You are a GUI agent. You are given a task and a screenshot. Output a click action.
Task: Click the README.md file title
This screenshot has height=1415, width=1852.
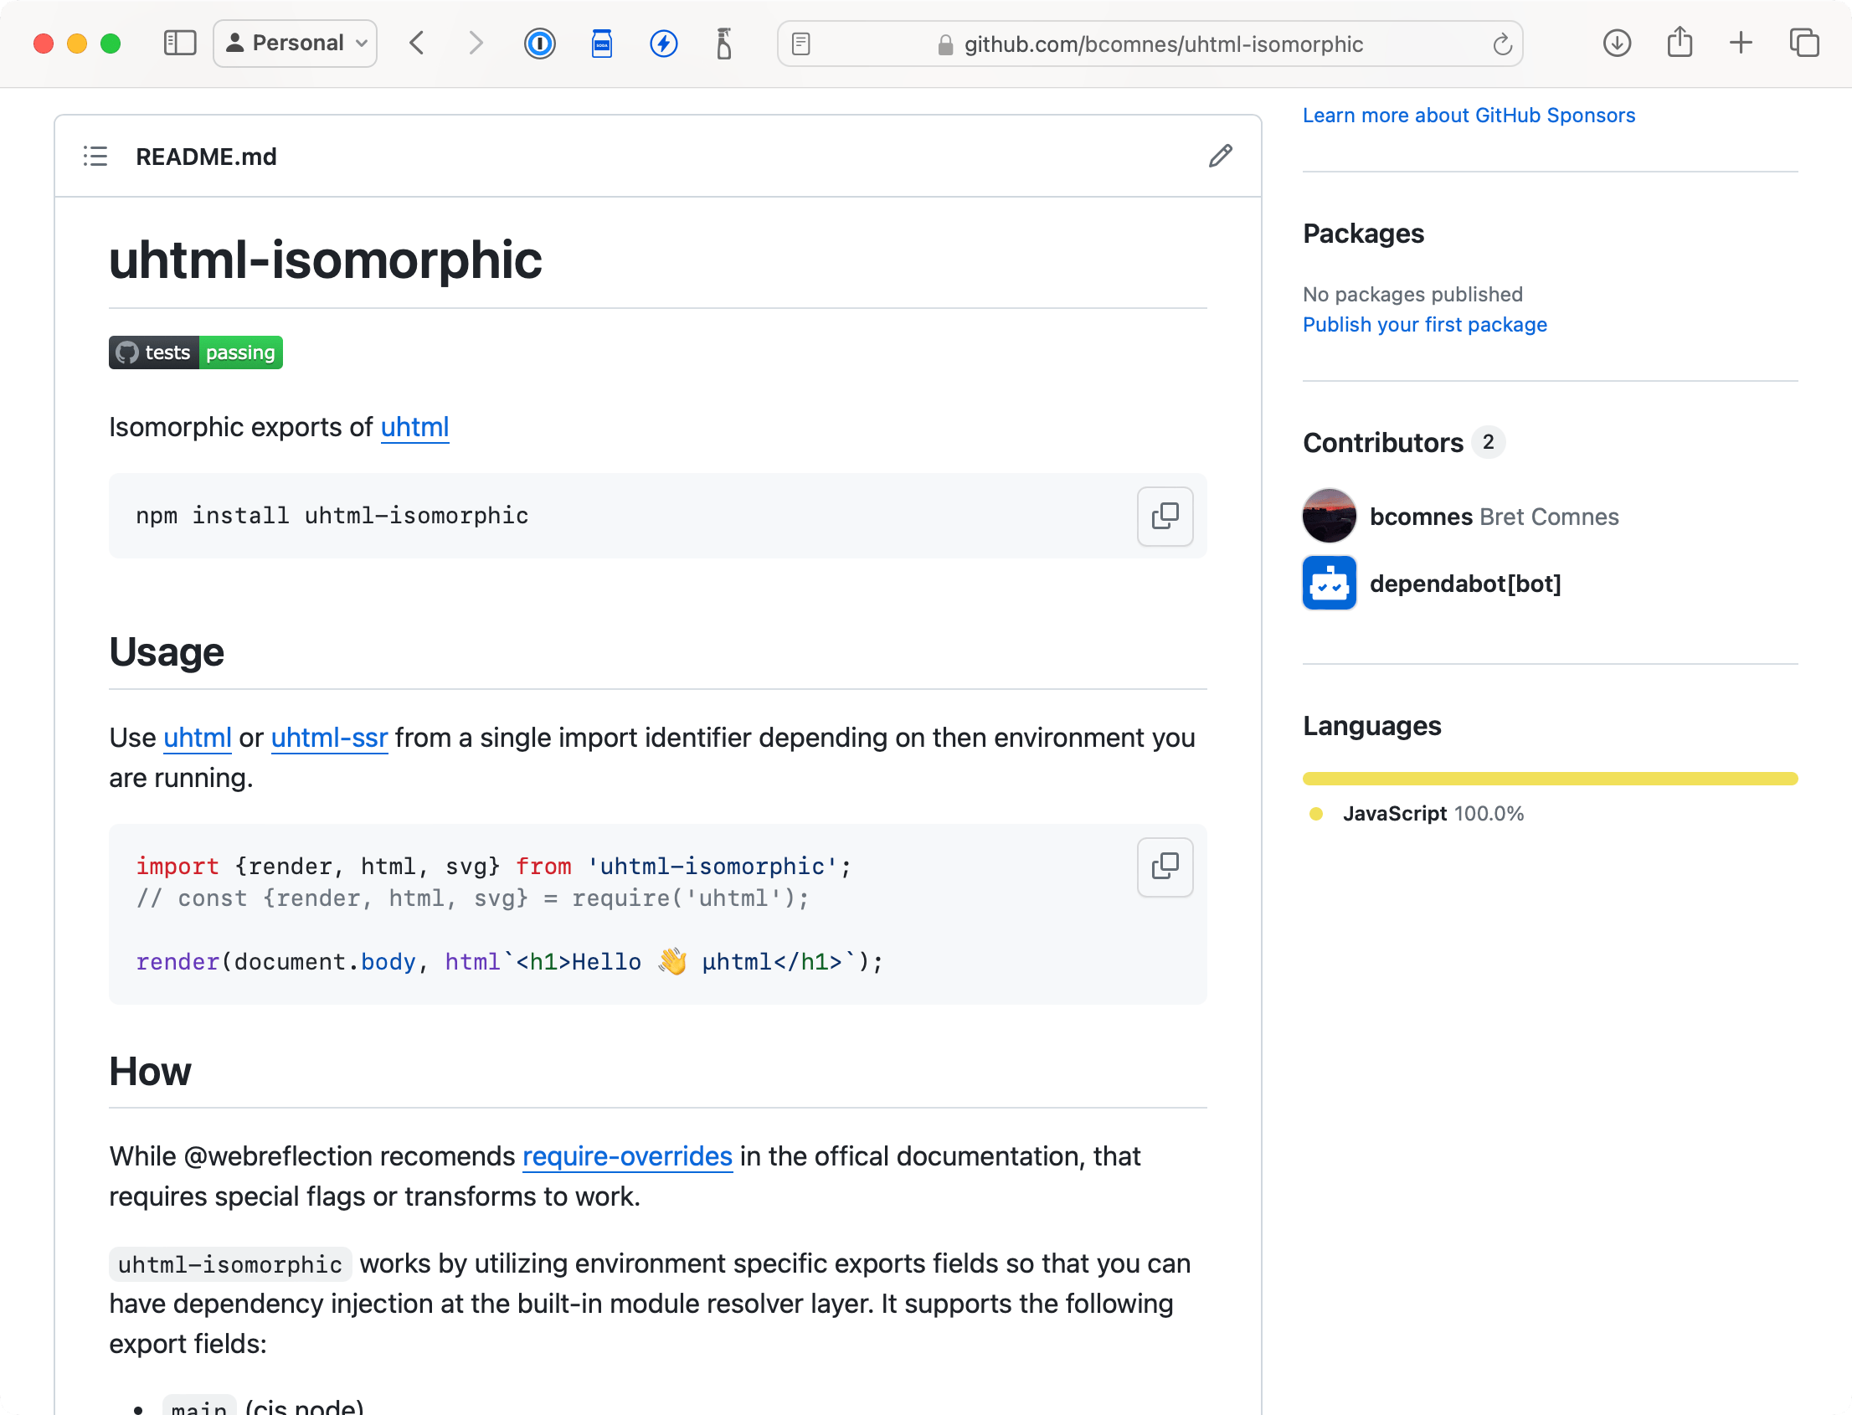[206, 157]
